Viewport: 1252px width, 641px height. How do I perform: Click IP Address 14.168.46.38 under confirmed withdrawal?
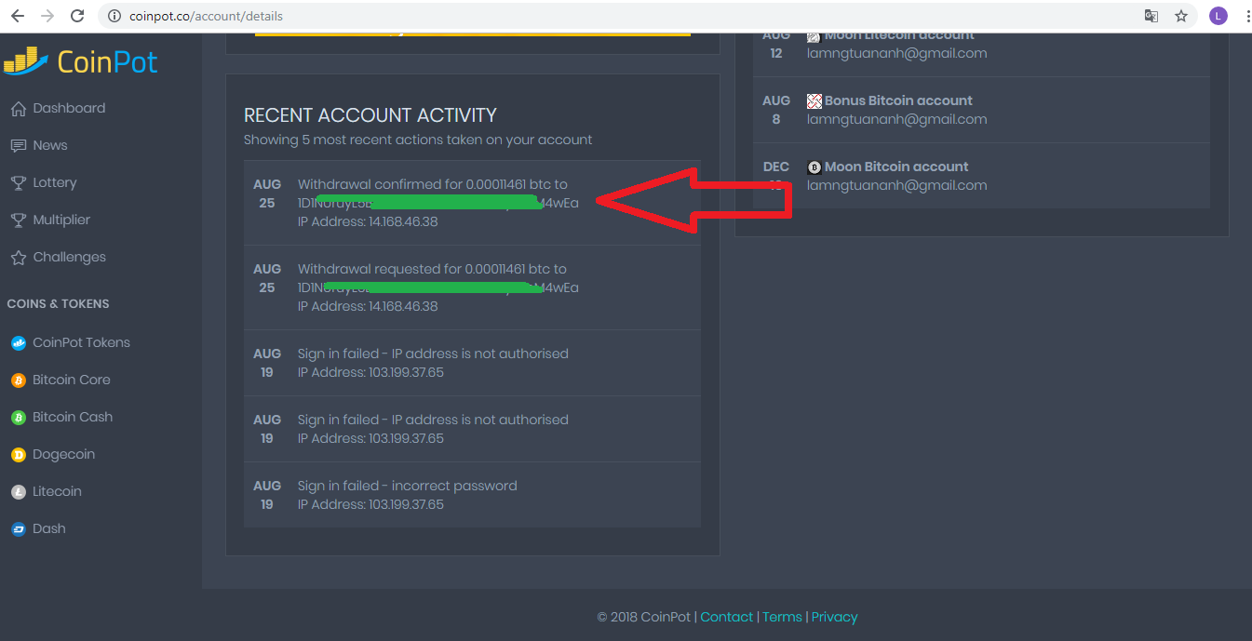[368, 221]
